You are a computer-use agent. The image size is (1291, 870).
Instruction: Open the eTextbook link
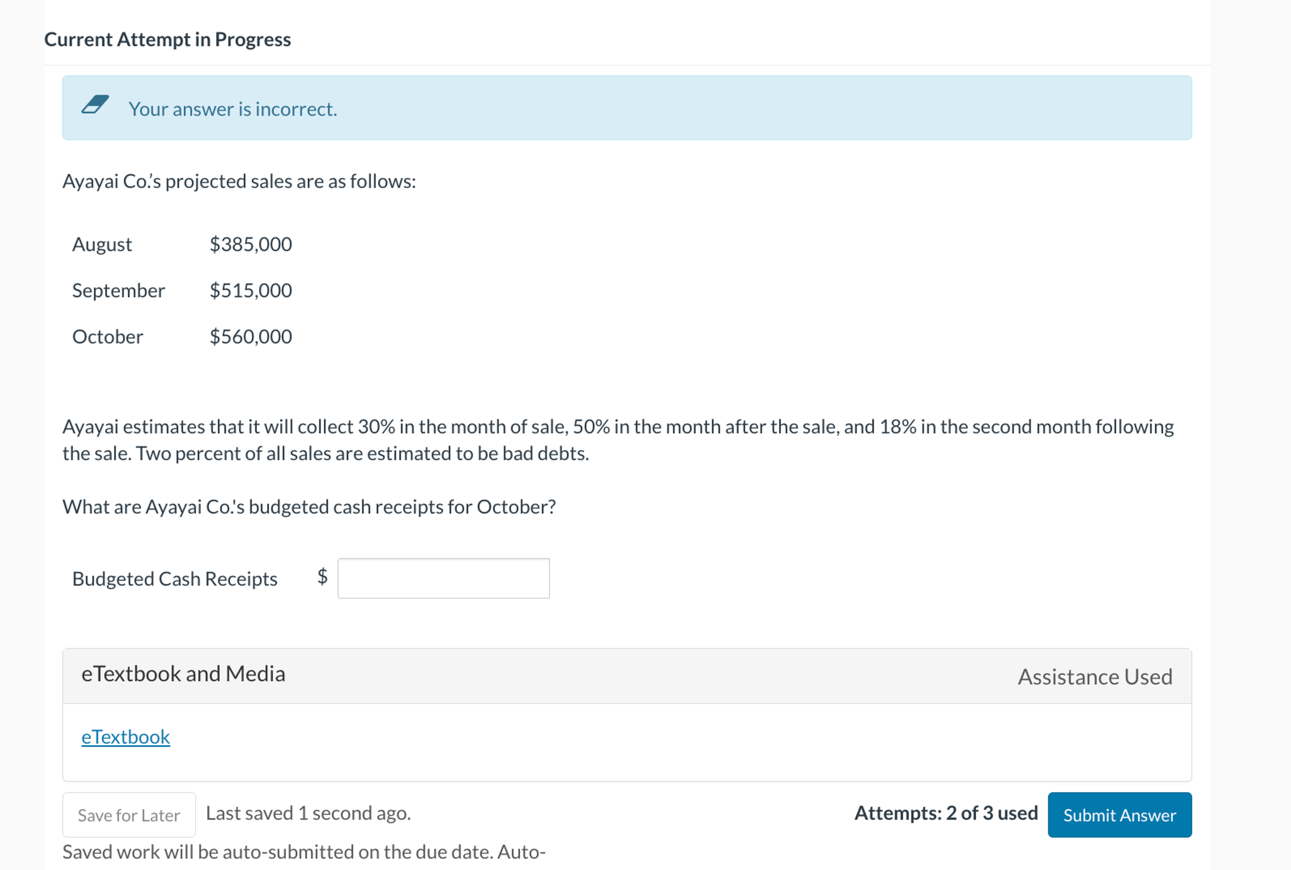click(x=126, y=737)
